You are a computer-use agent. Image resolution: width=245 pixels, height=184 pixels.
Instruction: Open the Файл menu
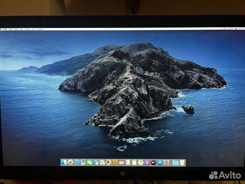(x=11, y=29)
